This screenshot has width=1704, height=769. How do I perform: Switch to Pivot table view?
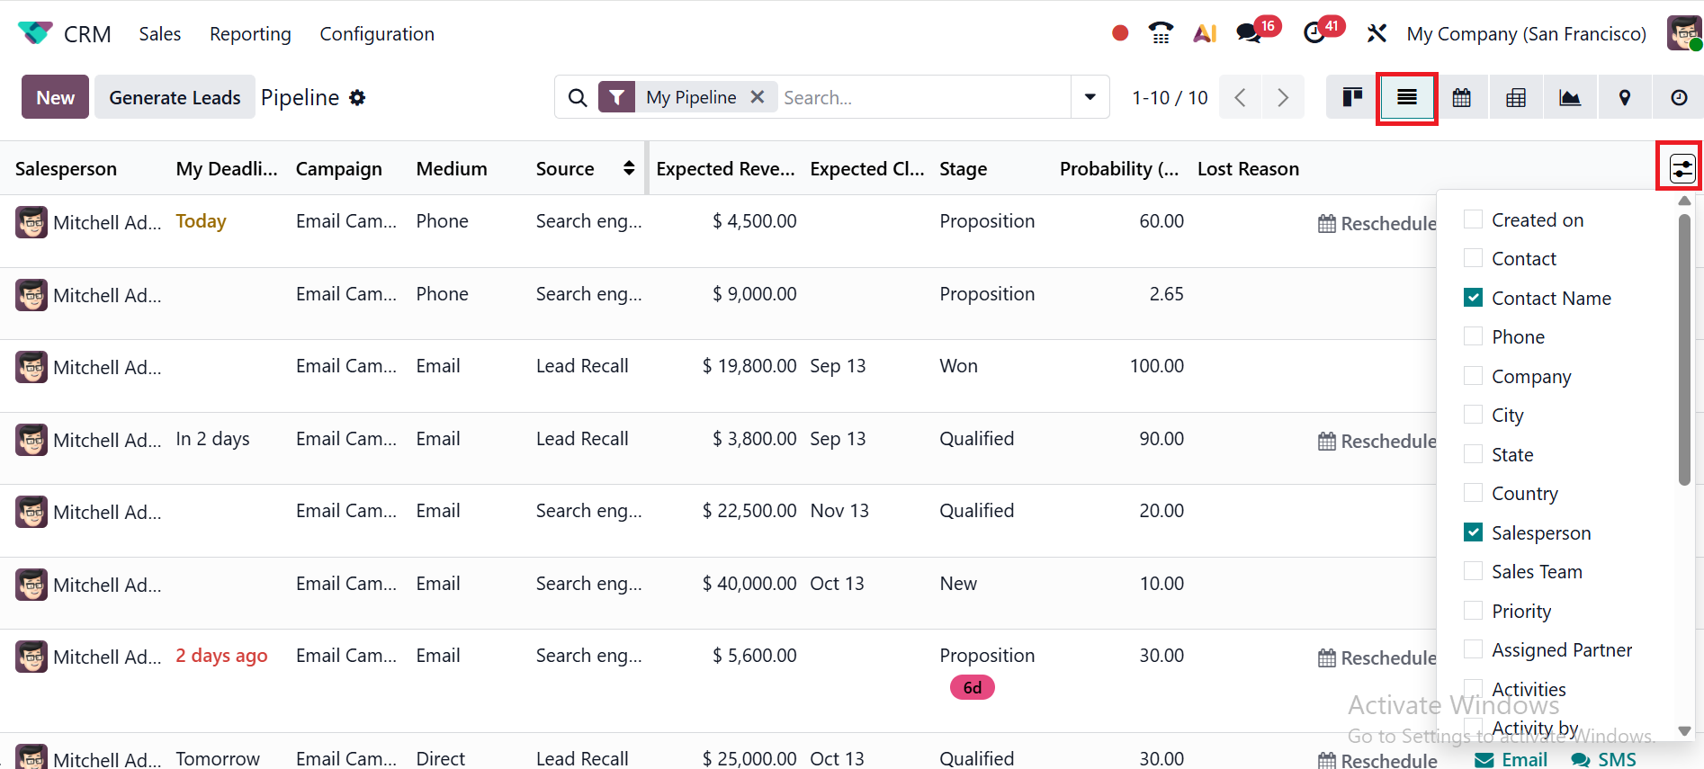(x=1516, y=97)
